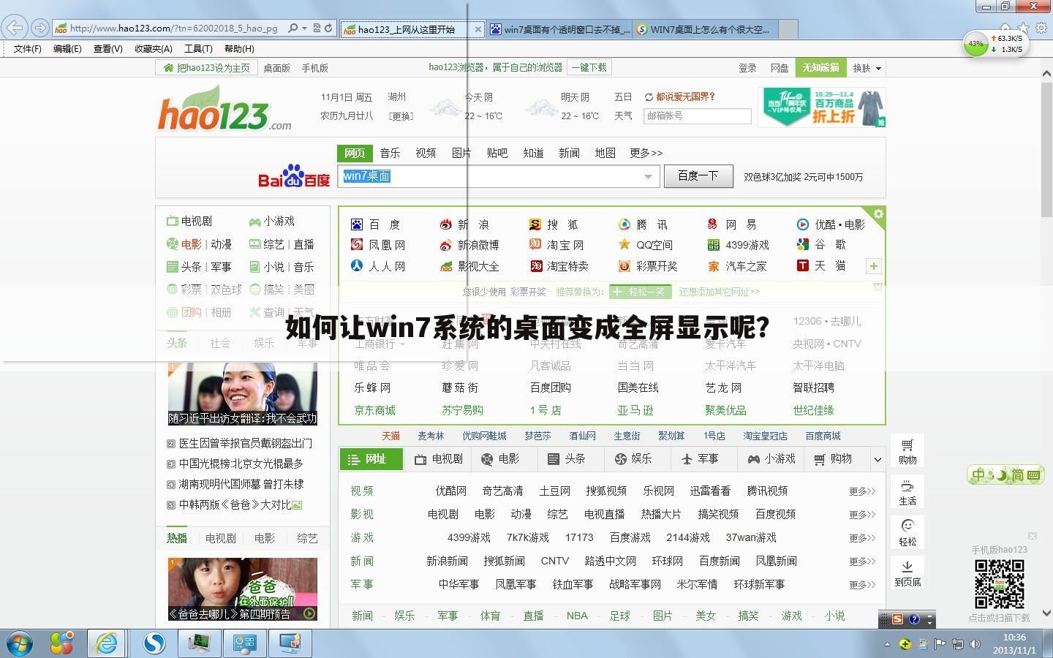
Task: Click the Tmall icon next to 天猫
Action: point(803,265)
